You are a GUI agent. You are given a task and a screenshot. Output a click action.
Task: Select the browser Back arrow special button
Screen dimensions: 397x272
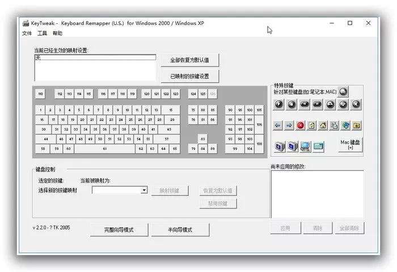(x=278, y=125)
